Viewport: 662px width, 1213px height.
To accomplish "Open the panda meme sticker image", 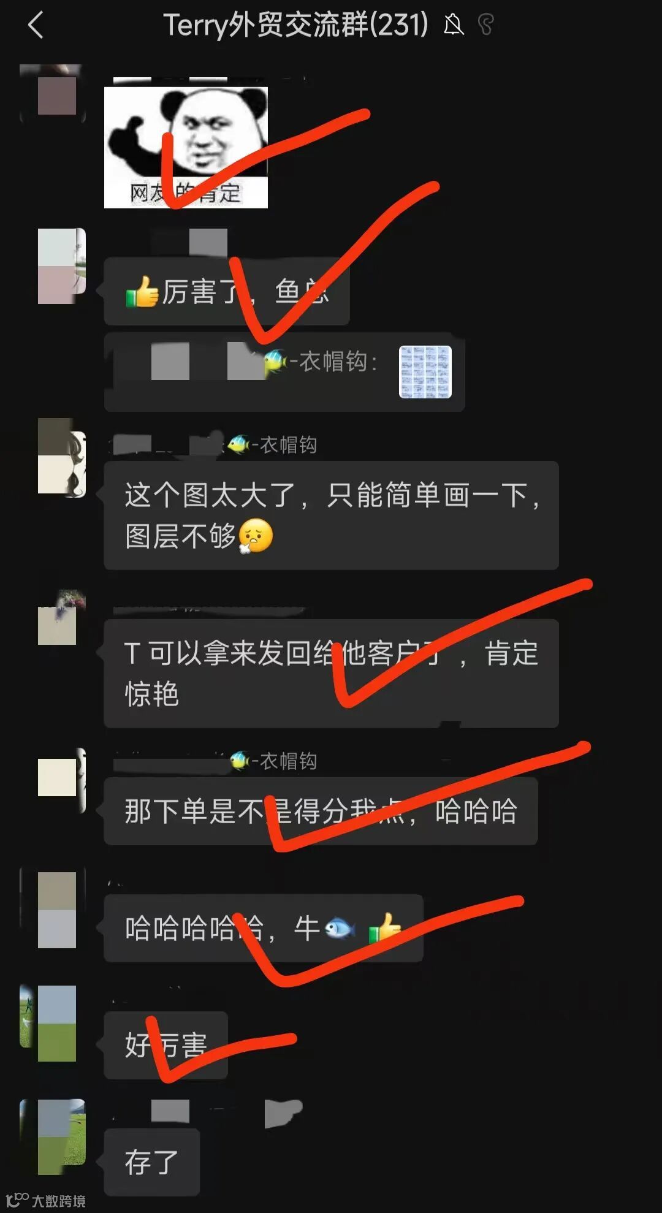I will point(186,147).
